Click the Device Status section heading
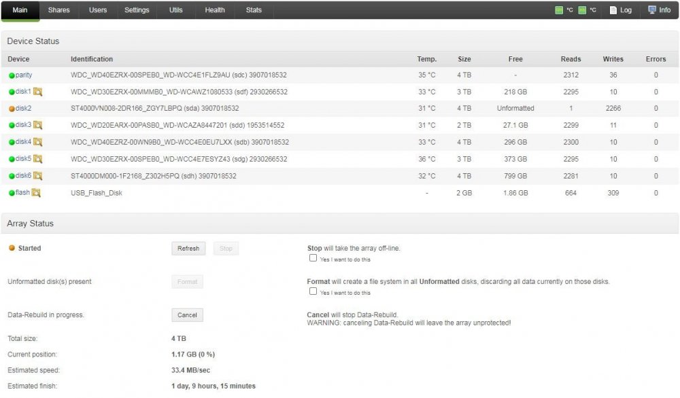680x398 pixels. pos(33,41)
